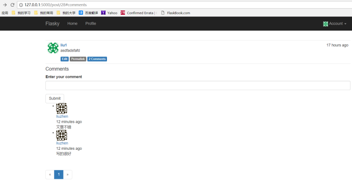Go to Home in navbar

pyautogui.click(x=72, y=23)
